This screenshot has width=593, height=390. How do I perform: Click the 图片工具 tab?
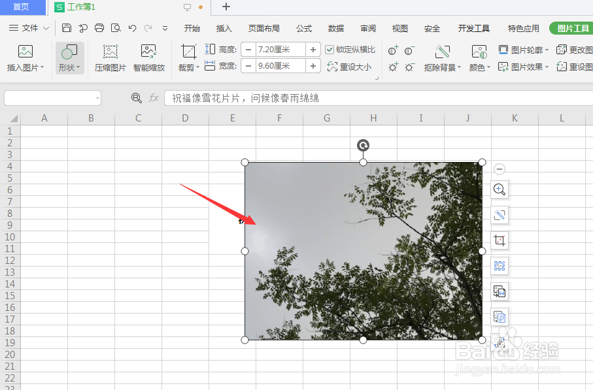tap(573, 28)
